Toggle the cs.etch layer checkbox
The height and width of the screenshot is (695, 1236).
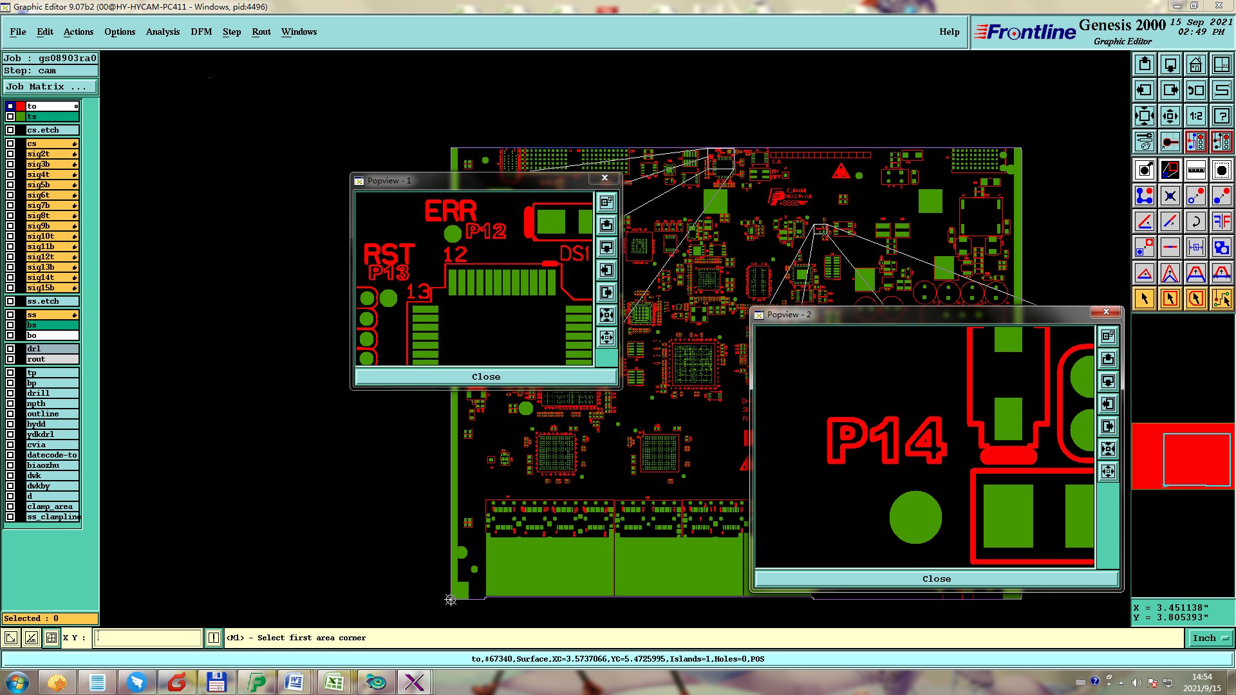click(x=10, y=130)
